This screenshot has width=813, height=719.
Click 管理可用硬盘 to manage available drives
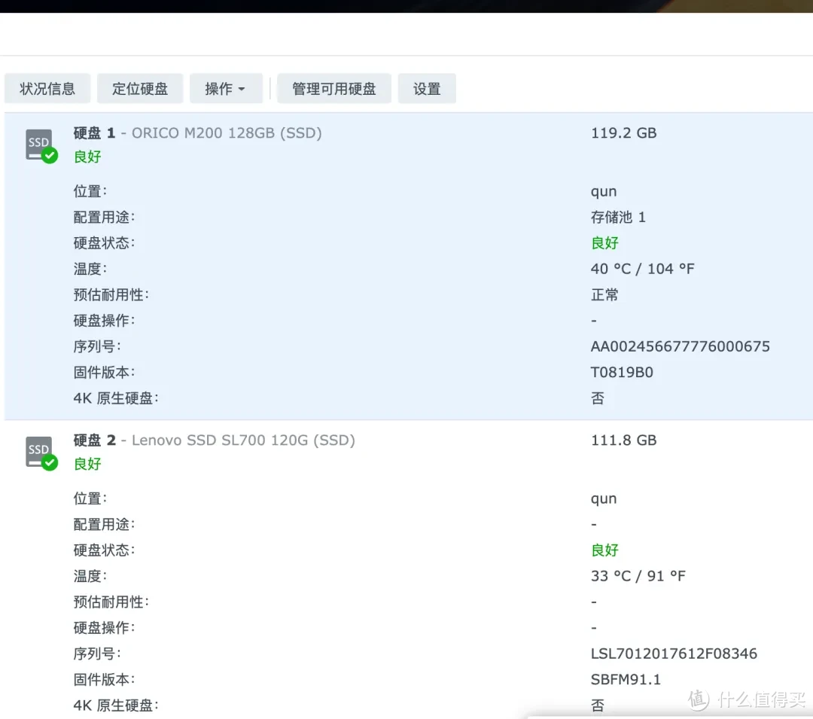click(333, 88)
